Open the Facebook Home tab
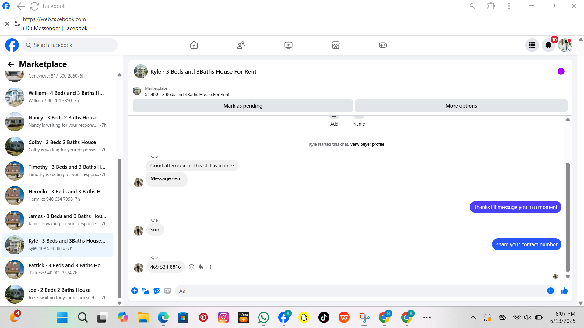This screenshot has width=584, height=328. pyautogui.click(x=194, y=45)
